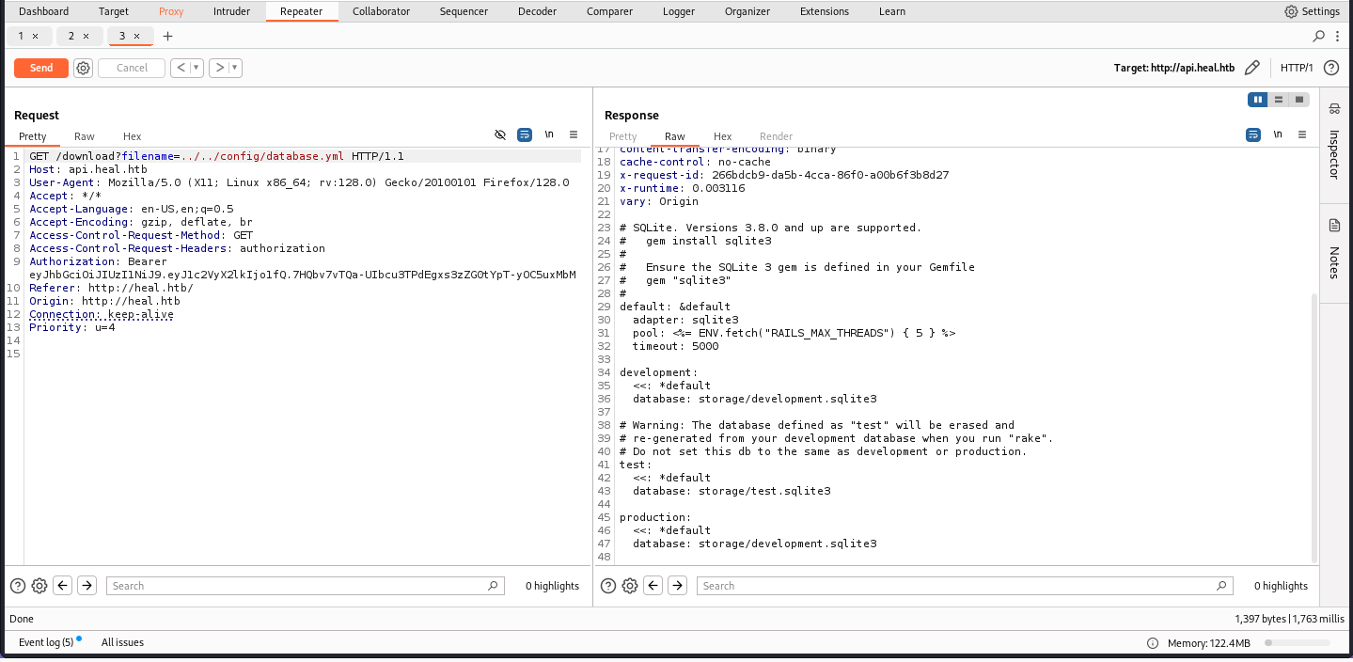The height and width of the screenshot is (662, 1353).
Task: Click the Cancel button
Action: [x=132, y=68]
